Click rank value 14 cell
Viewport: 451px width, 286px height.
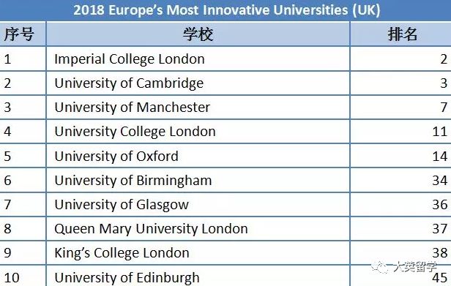point(400,156)
